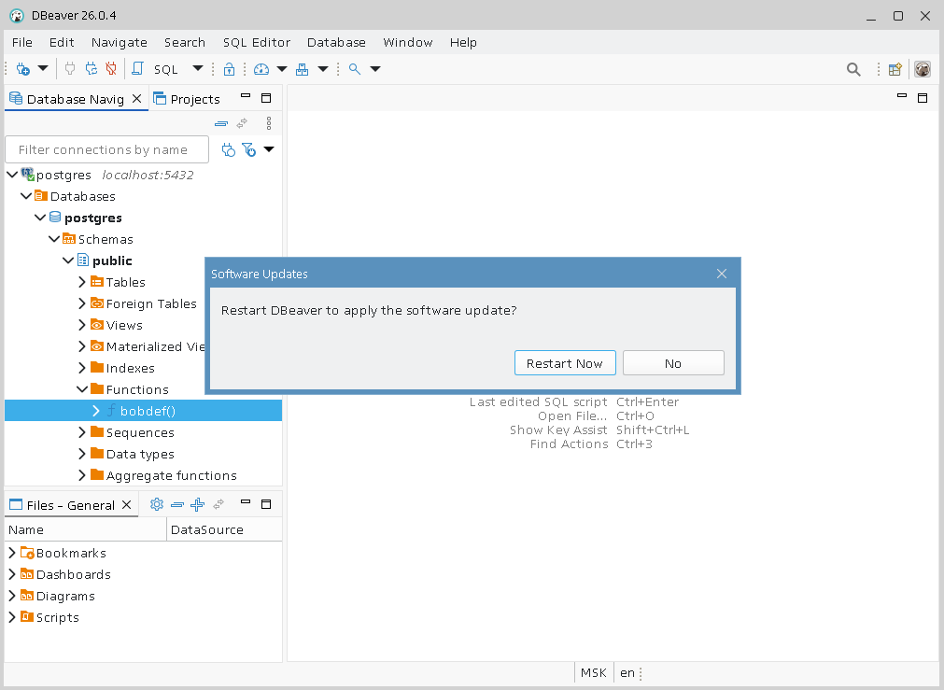Image resolution: width=944 pixels, height=690 pixels.
Task: Click the red Disconnect icon
Action: tap(111, 69)
